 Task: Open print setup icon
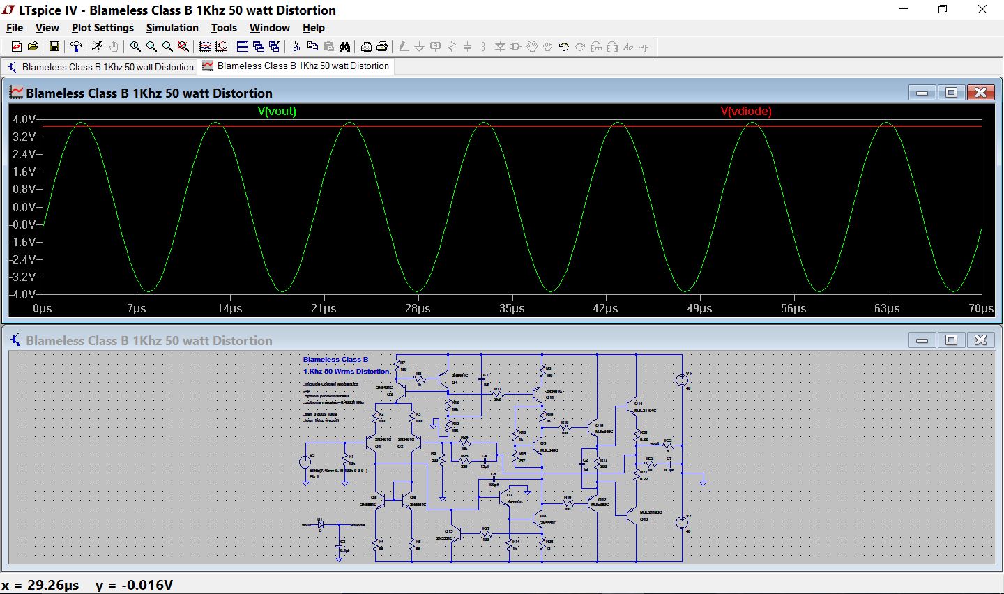(366, 47)
